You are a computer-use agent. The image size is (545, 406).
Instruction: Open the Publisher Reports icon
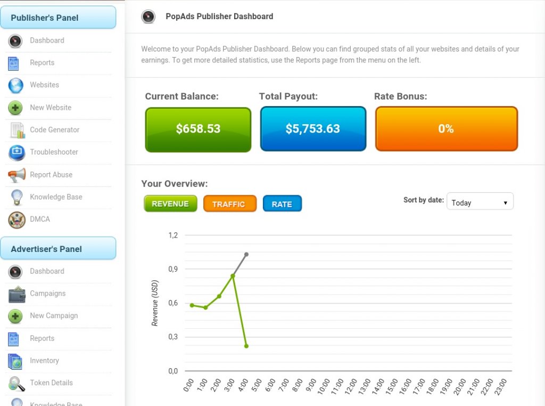coord(14,63)
